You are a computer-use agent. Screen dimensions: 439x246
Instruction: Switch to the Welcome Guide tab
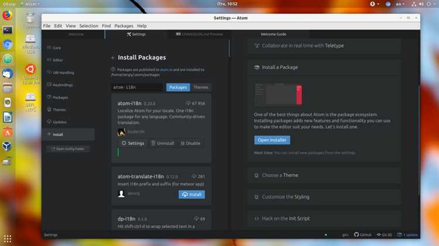click(273, 34)
